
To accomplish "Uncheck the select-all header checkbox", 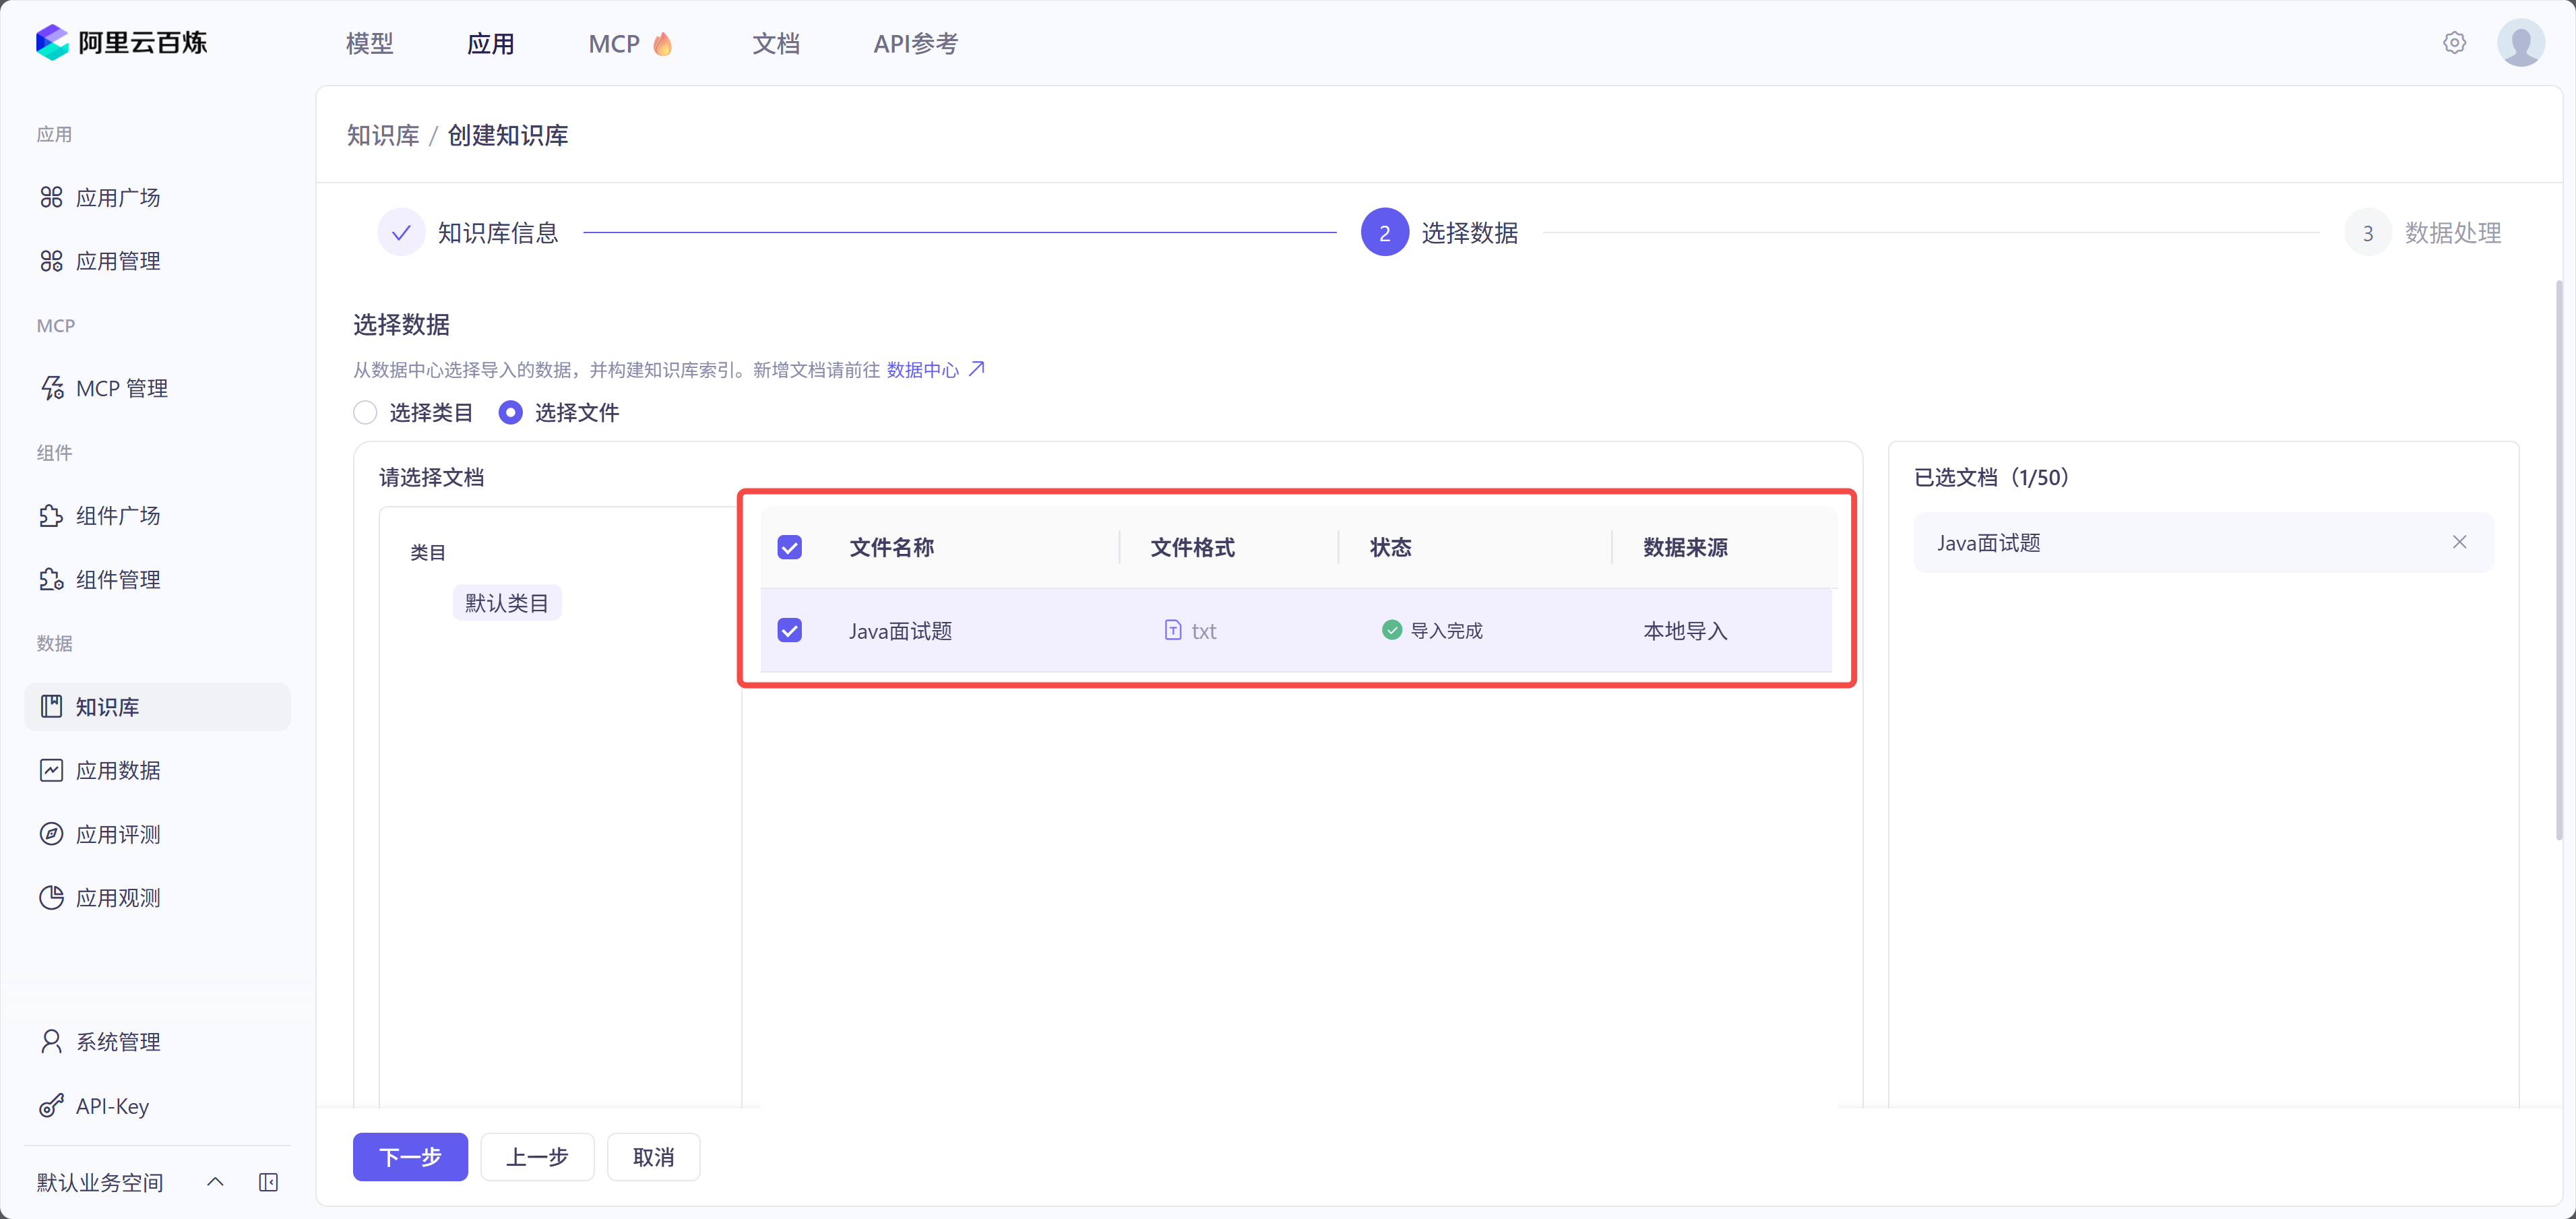I will 789,547.
